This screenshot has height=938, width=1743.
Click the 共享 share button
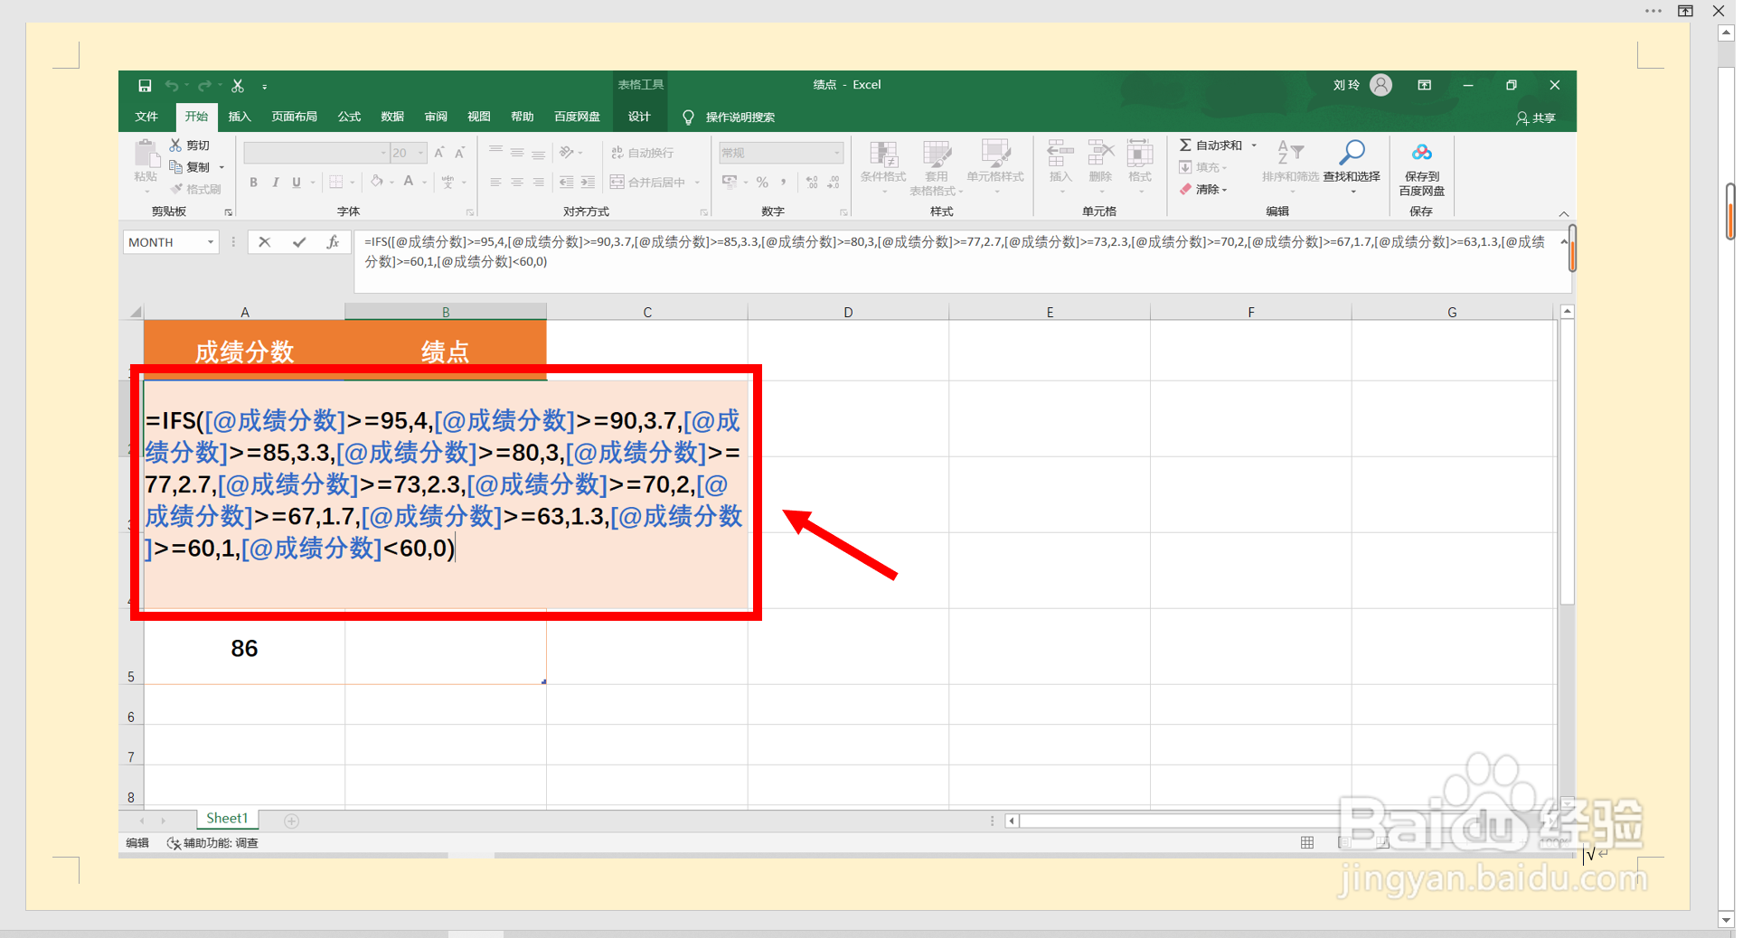coord(1535,117)
